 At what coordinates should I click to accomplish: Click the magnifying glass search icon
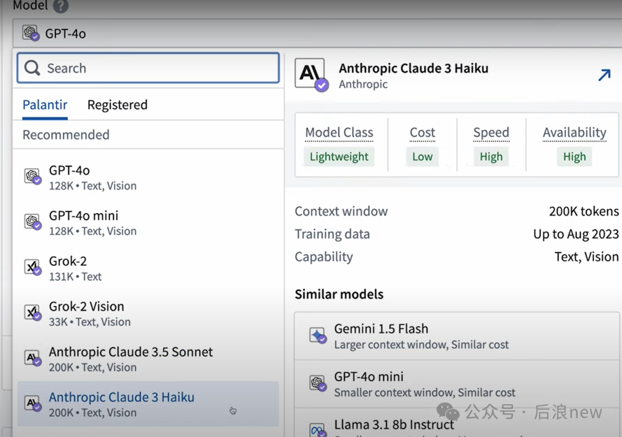tap(32, 68)
